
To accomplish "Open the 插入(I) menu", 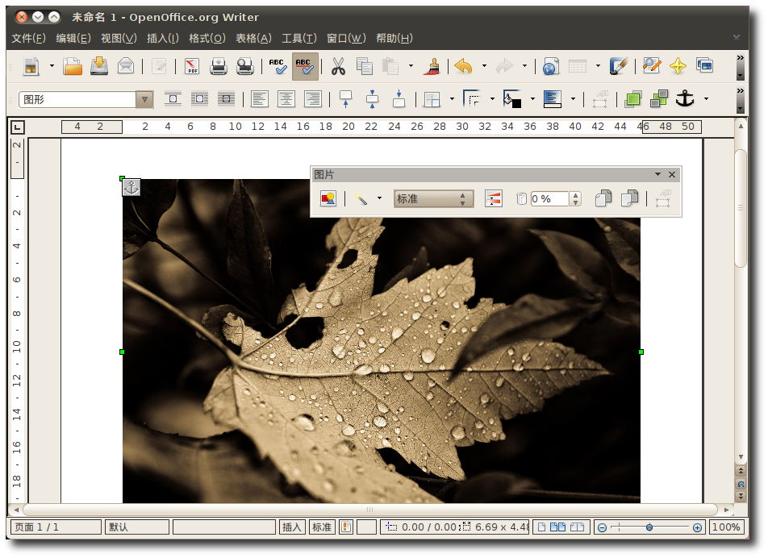I will [162, 38].
